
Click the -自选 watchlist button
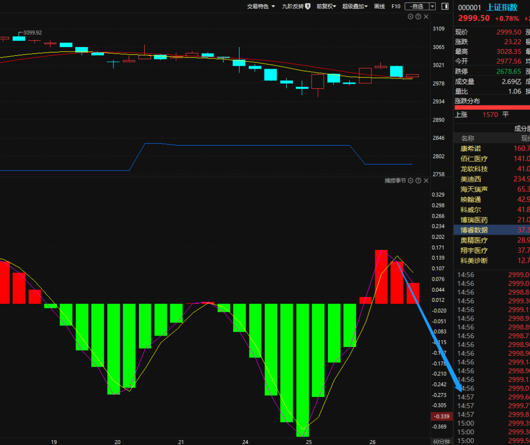tap(417, 6)
